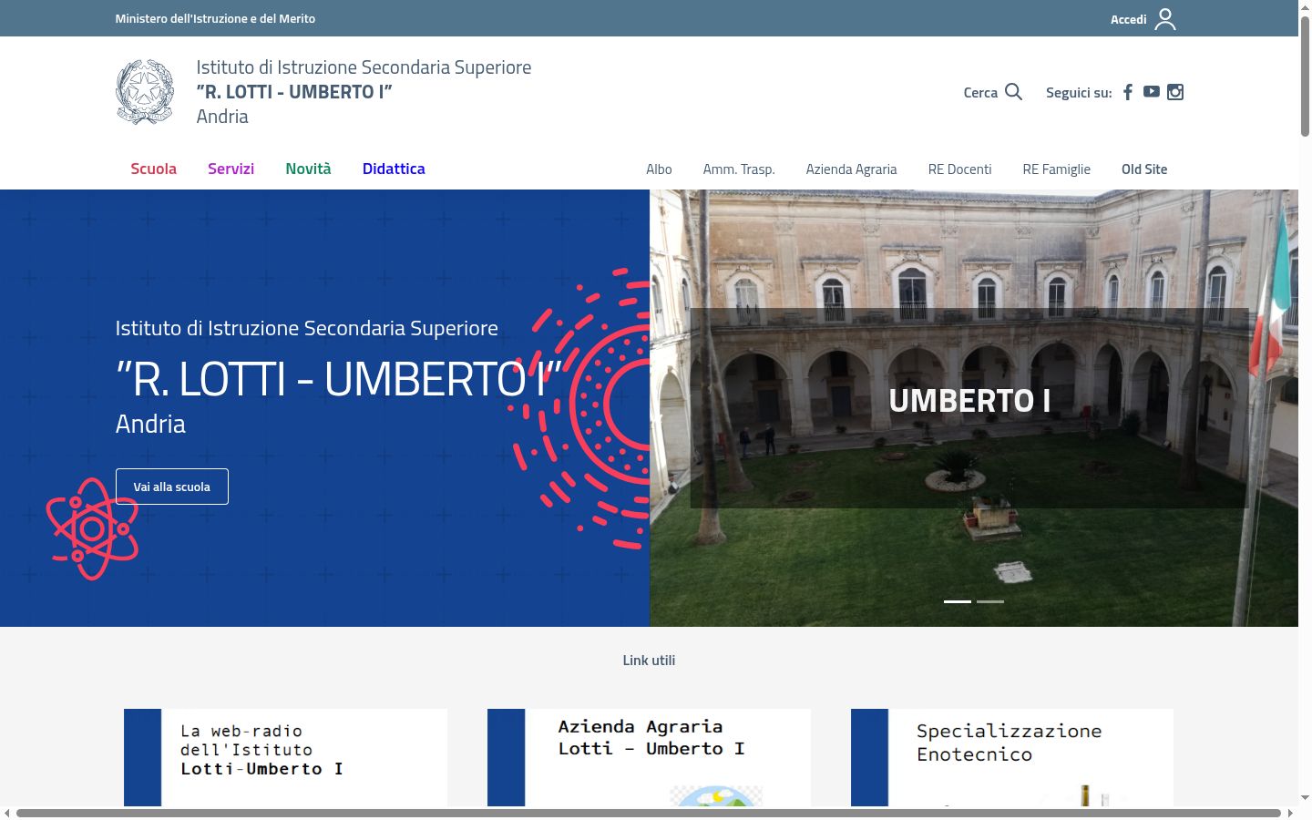Click the horizontal scrollbar left arrow
Image resolution: width=1312 pixels, height=820 pixels.
point(7,813)
